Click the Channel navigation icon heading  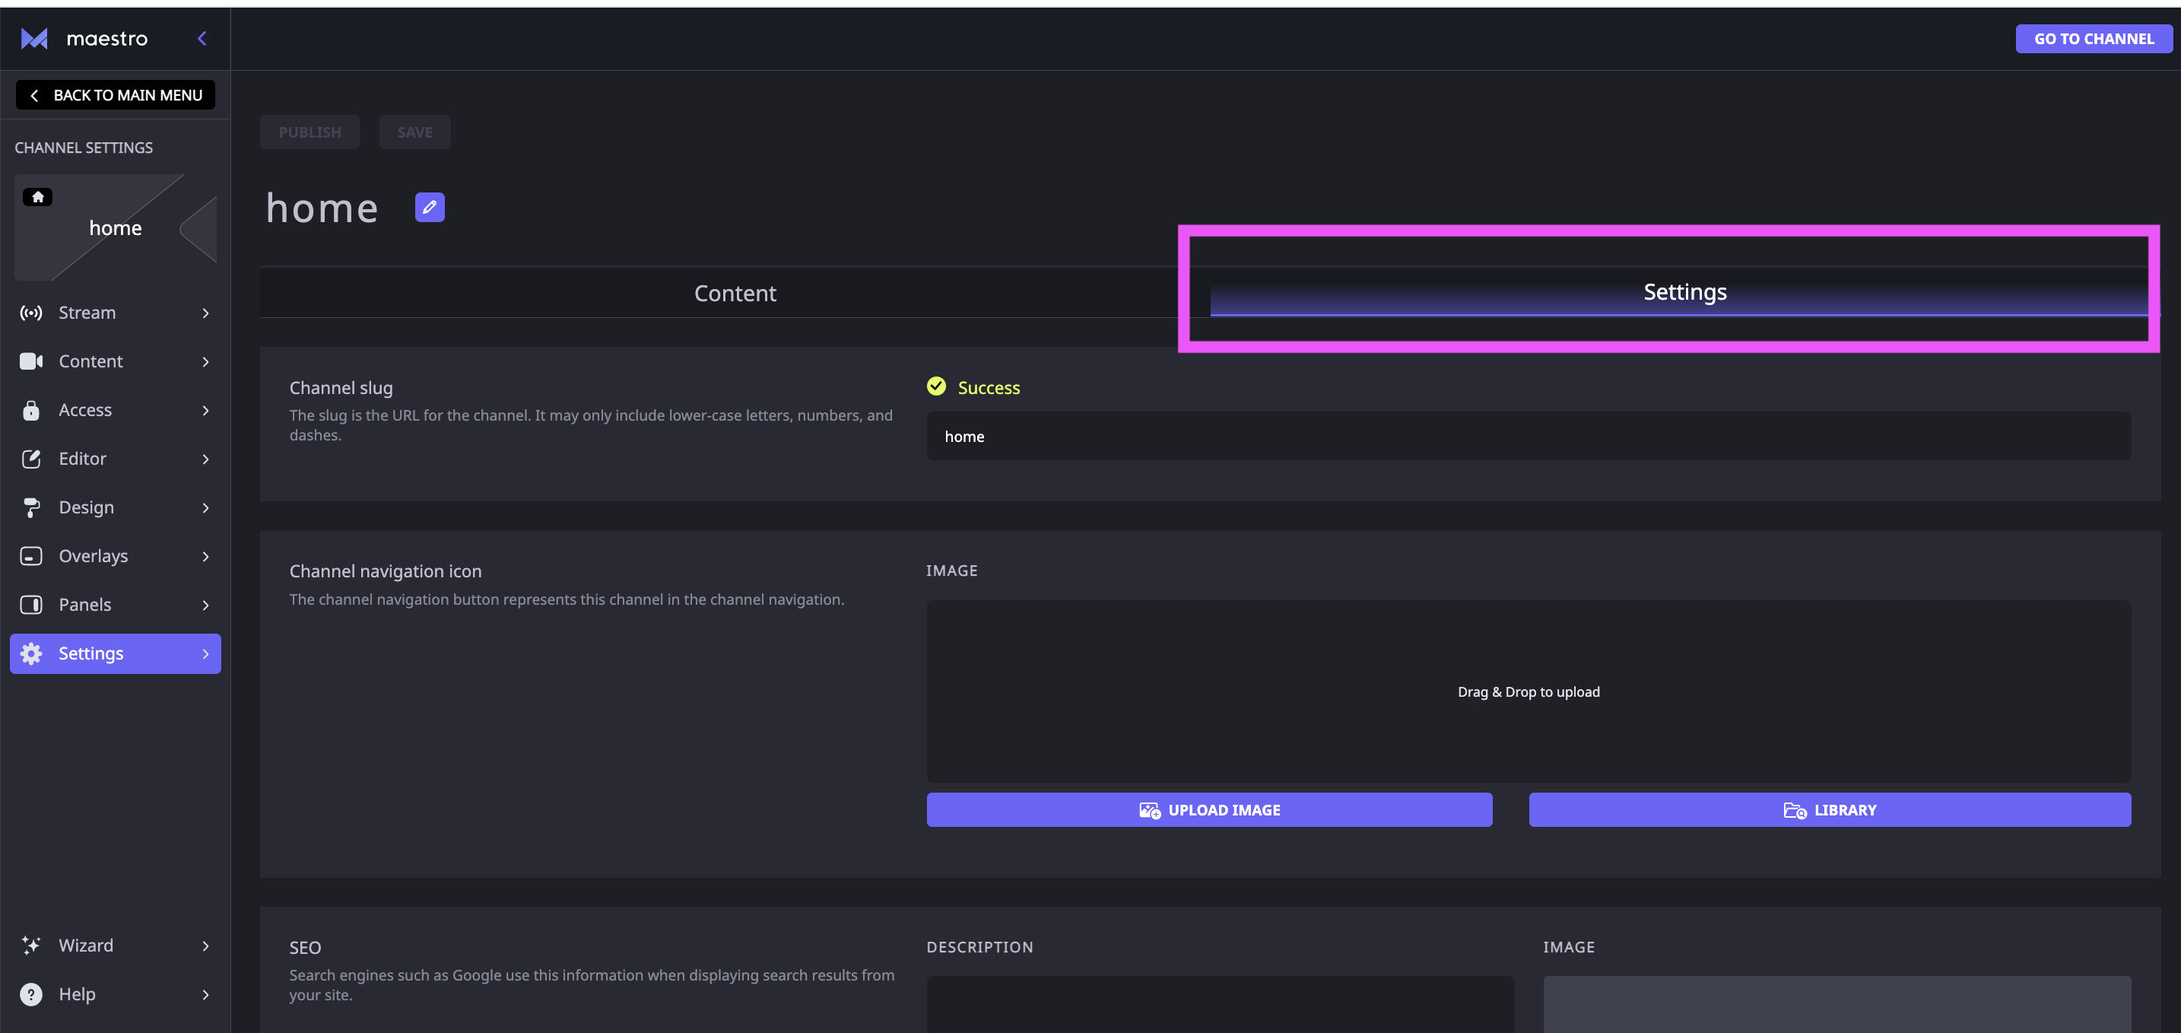(x=386, y=571)
